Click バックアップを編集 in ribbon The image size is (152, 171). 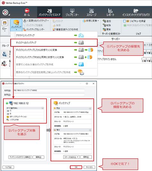click(33, 25)
